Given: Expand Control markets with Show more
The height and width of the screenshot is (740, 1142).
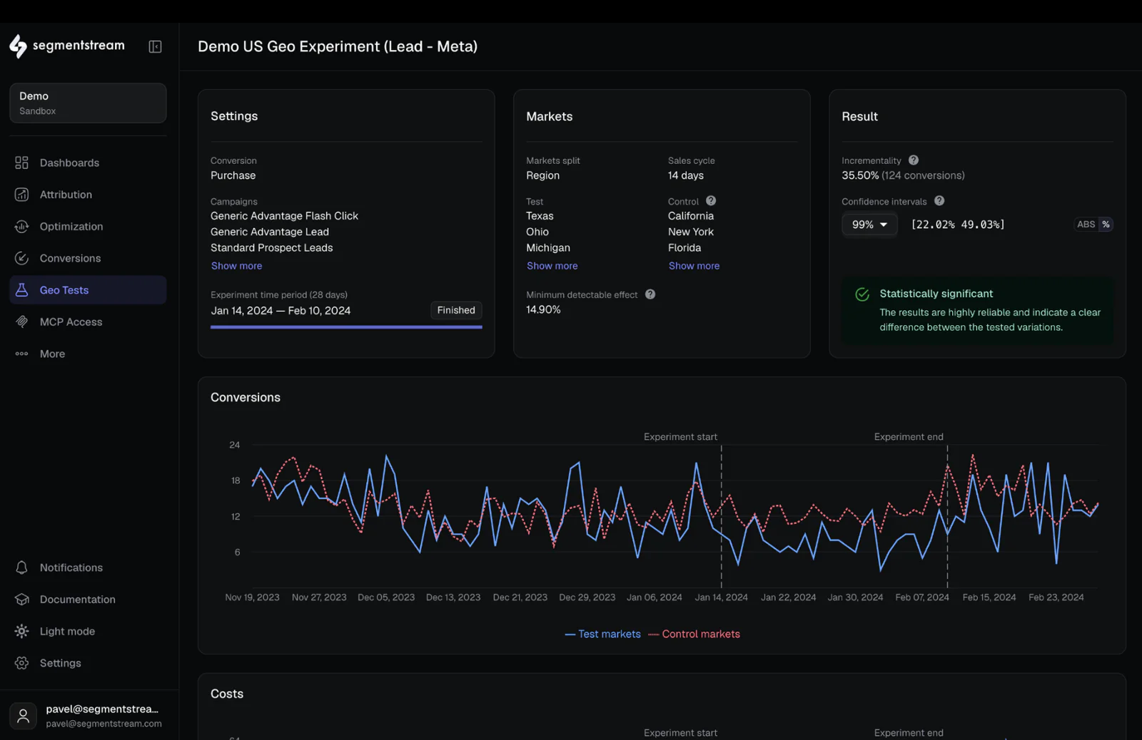Looking at the screenshot, I should point(694,266).
